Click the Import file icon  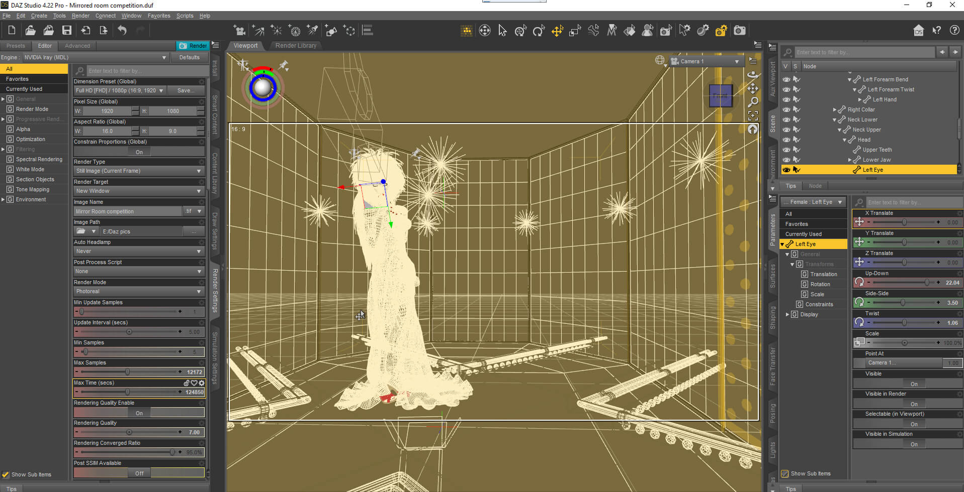pos(85,30)
